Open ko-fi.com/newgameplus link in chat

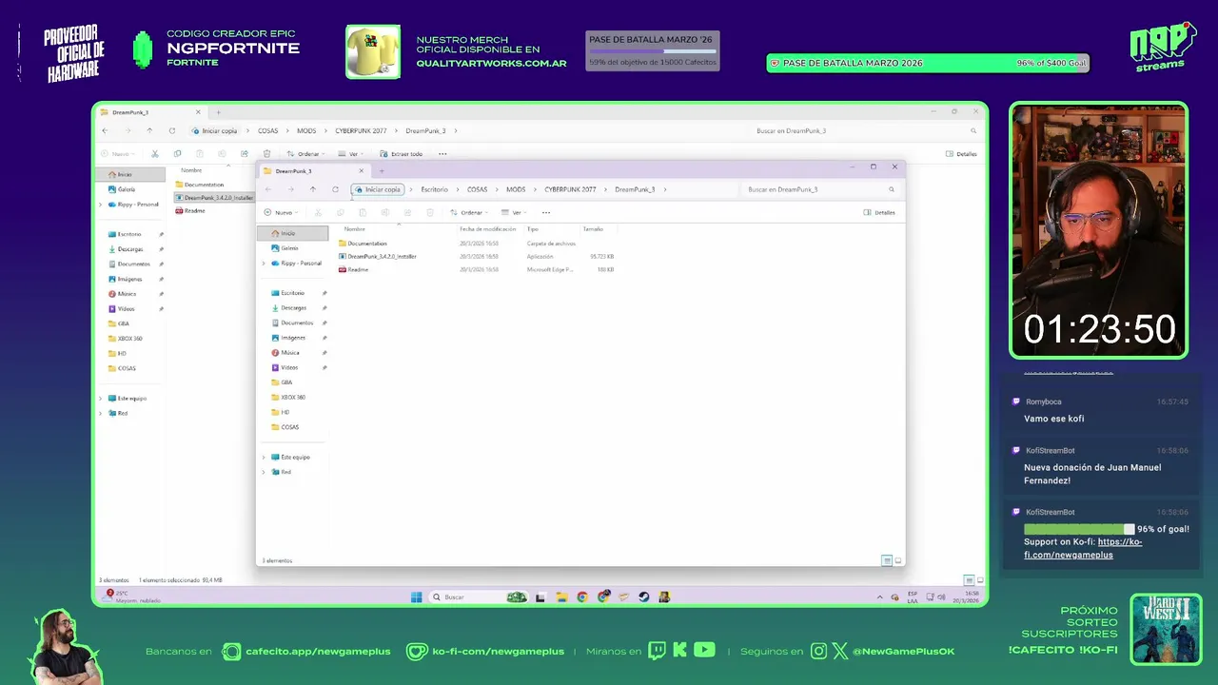(x=1083, y=548)
